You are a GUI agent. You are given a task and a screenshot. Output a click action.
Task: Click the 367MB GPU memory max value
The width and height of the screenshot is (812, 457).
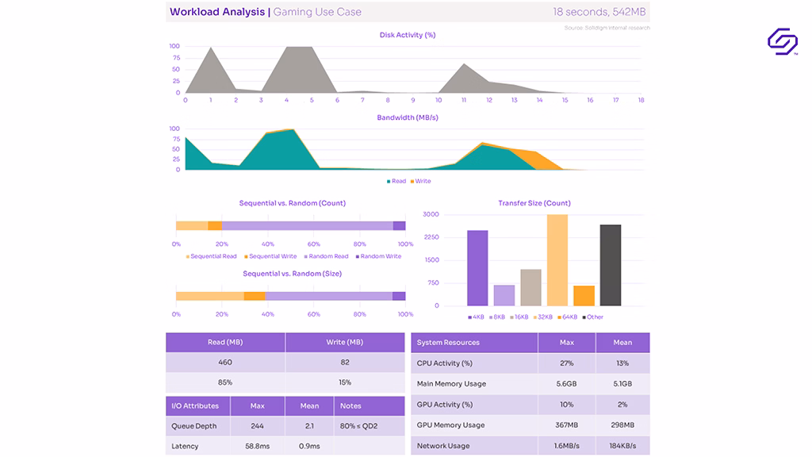pos(566,425)
